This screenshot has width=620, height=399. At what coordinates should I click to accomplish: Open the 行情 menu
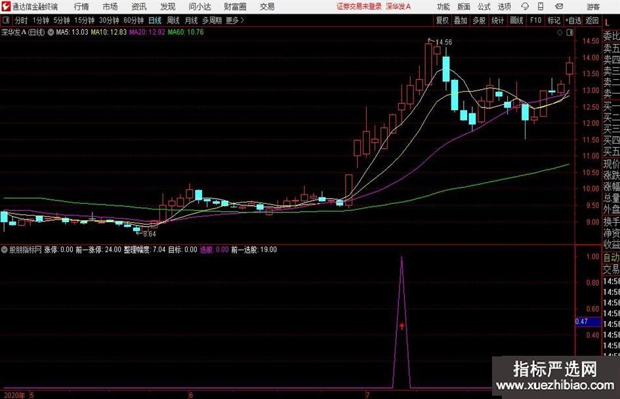click(81, 7)
